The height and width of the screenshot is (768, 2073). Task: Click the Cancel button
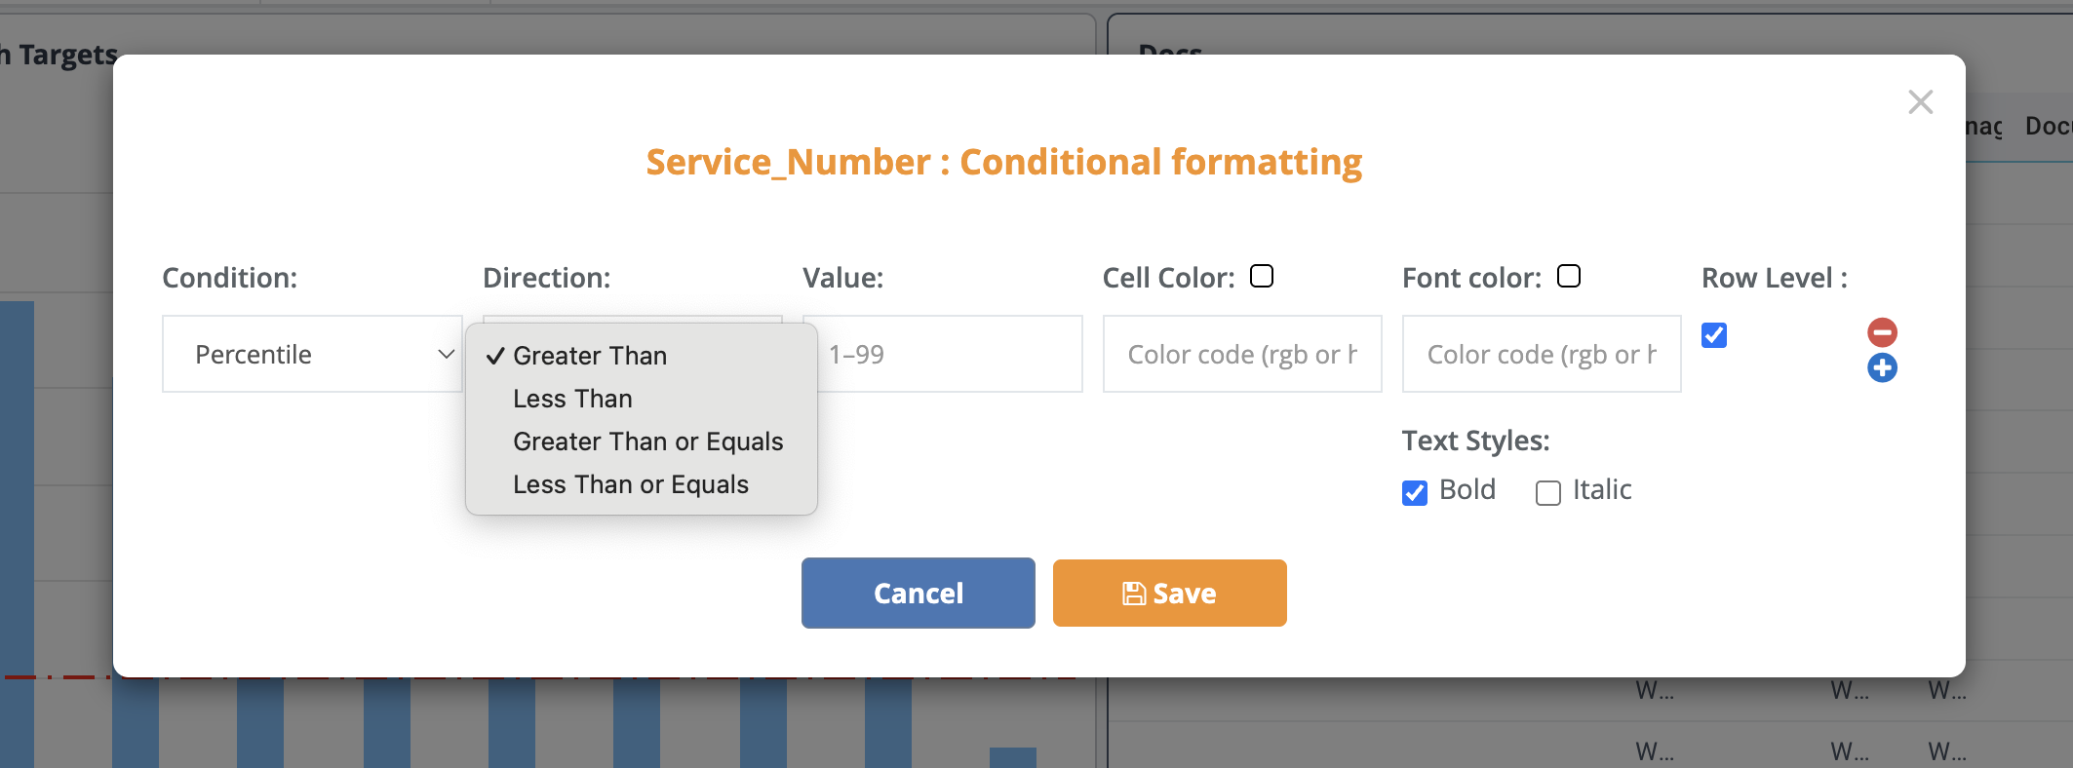919,594
